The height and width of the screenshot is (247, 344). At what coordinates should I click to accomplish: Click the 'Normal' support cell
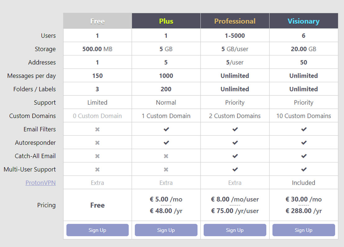click(x=166, y=102)
